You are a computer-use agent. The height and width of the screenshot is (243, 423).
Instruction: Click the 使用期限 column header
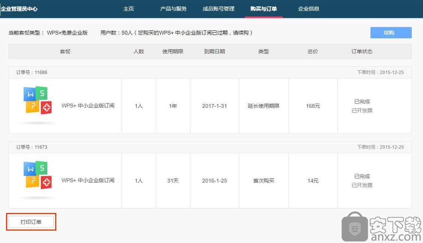coord(173,51)
